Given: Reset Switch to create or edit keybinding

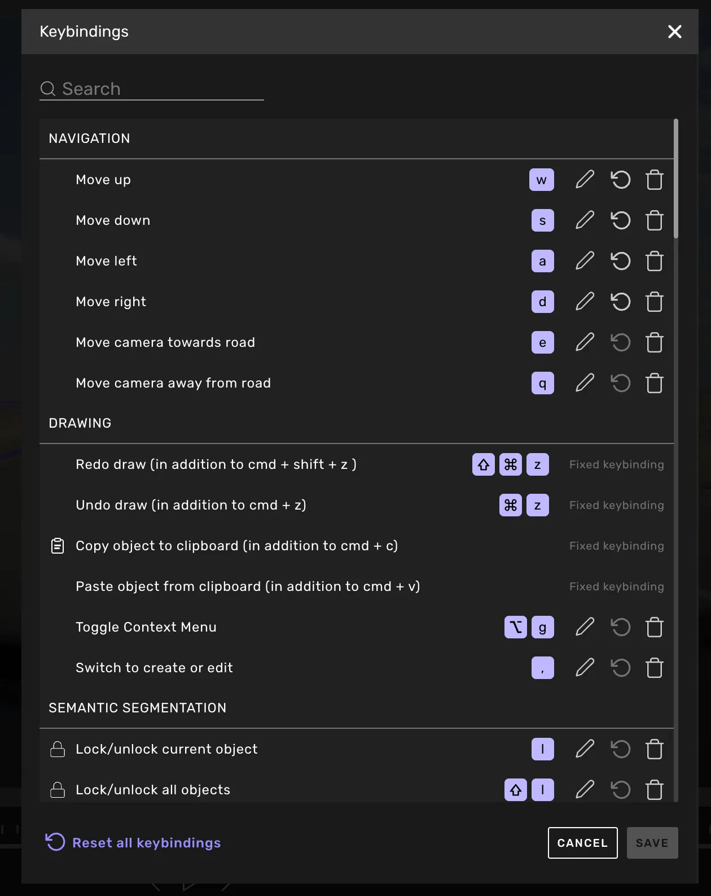Looking at the screenshot, I should click(620, 668).
